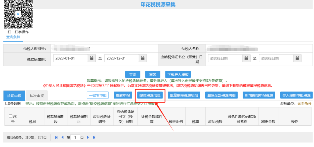
Task: Click 导入按期申报税源 button
Action: click(296, 95)
